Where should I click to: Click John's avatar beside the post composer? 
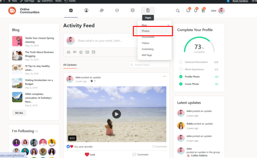(x=70, y=40)
